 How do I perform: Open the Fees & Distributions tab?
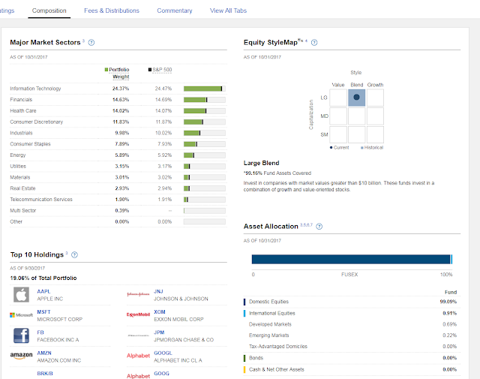(112, 11)
